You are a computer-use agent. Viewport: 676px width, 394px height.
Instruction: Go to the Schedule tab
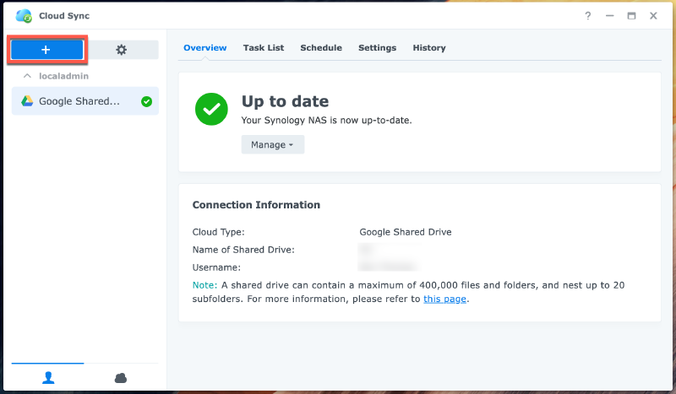(321, 48)
